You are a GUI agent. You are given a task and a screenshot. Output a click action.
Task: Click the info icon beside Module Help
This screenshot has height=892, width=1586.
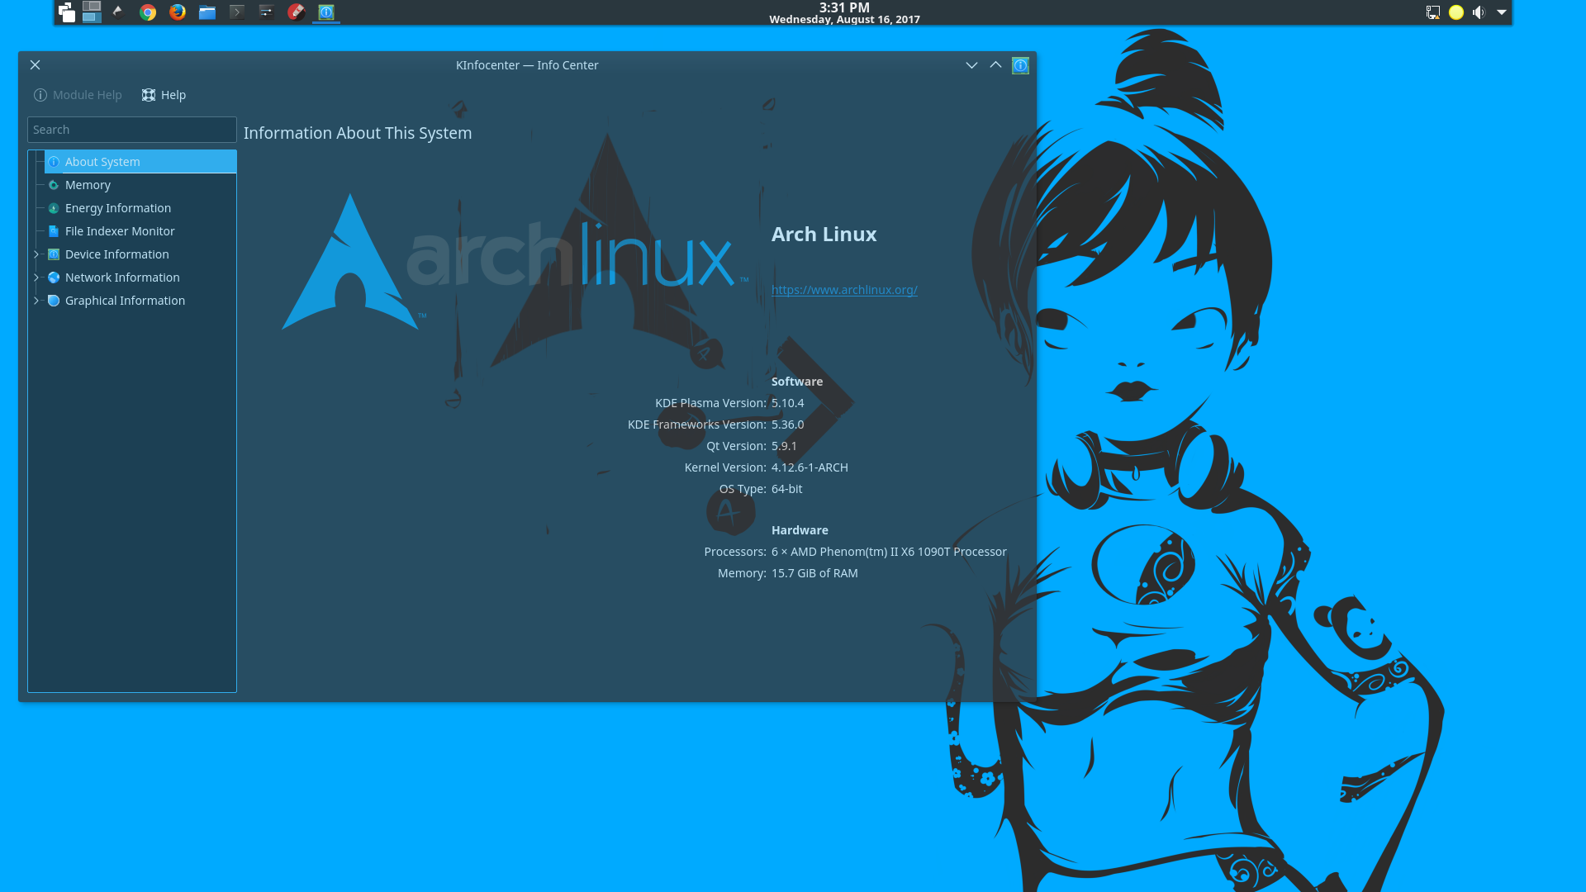click(40, 95)
